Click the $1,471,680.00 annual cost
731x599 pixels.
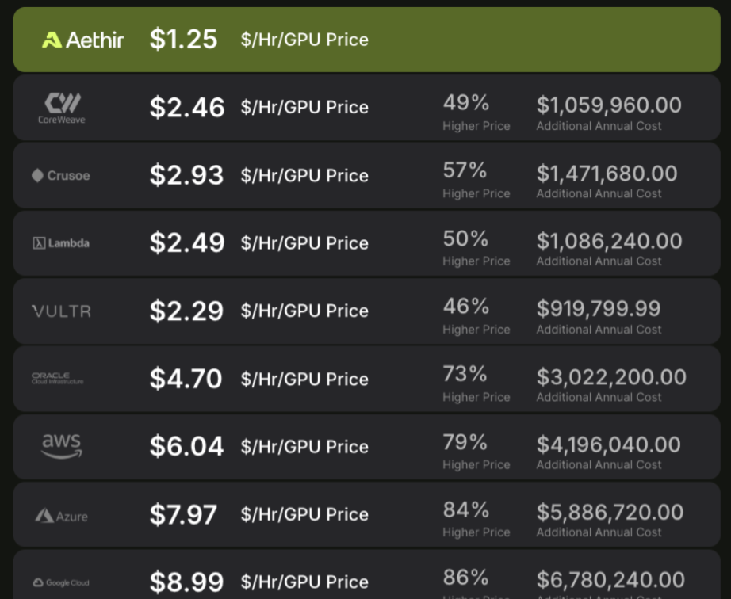607,174
